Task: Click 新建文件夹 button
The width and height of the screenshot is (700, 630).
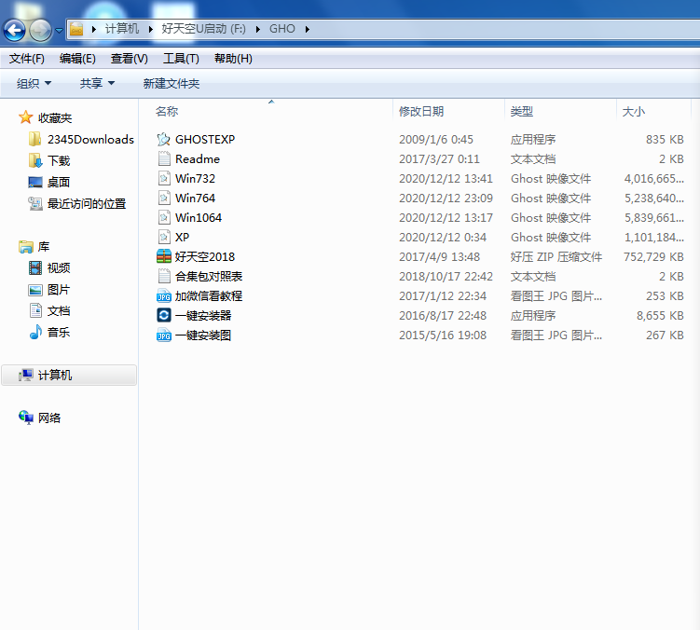Action: click(x=171, y=84)
